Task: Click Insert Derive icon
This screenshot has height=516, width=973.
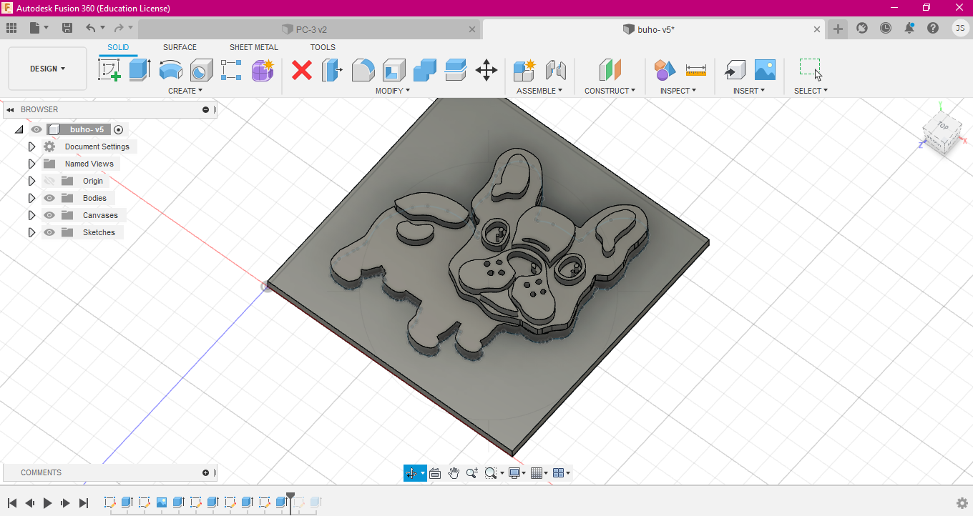Action: coord(734,70)
